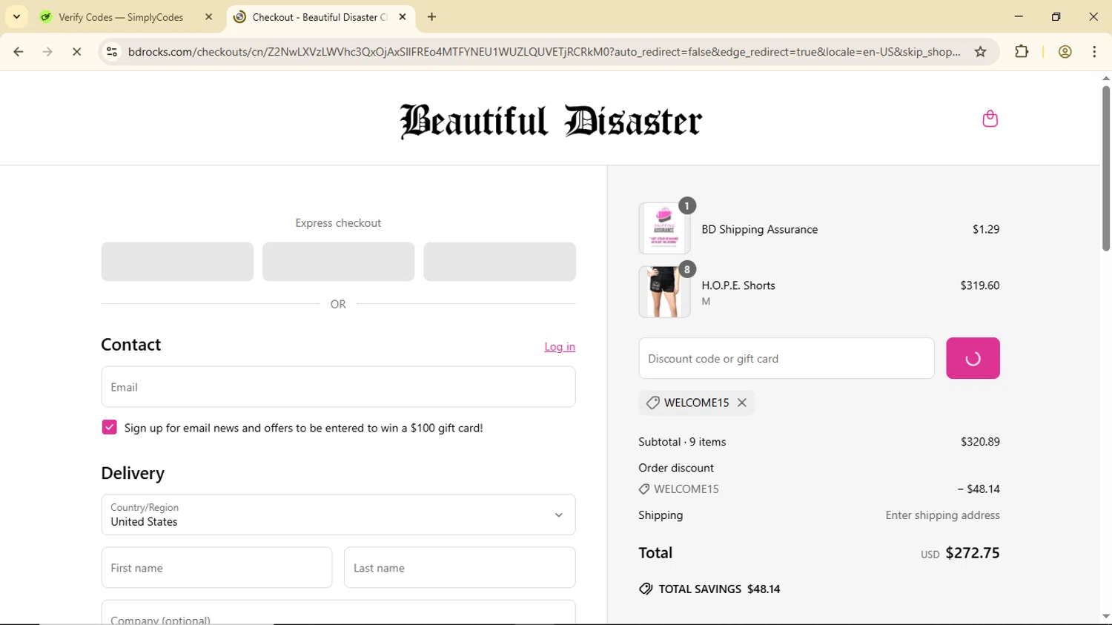Go back to the previous page

point(19,52)
